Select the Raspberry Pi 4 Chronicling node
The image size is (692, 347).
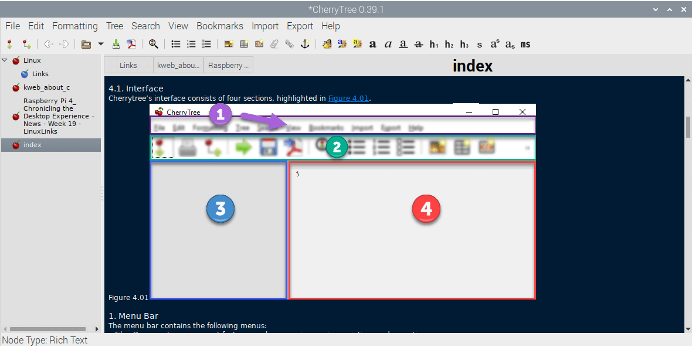point(59,117)
